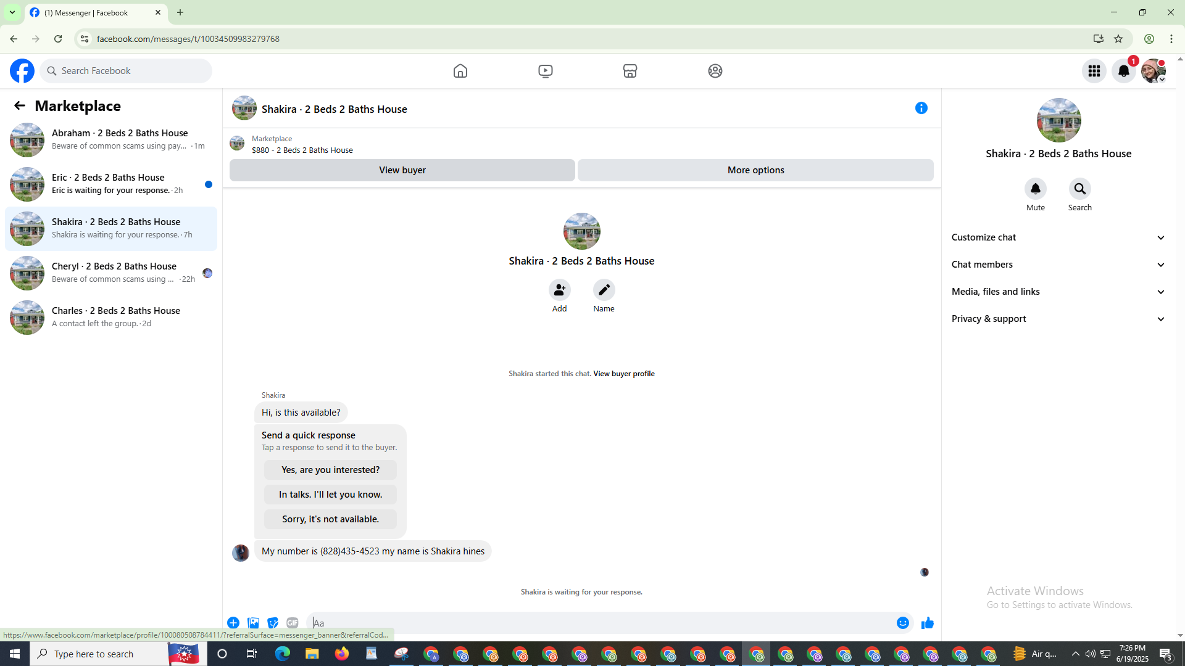
Task: Click the More options button
Action: (755, 170)
